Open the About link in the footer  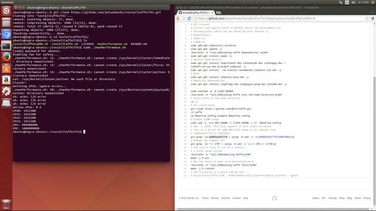point(358,198)
